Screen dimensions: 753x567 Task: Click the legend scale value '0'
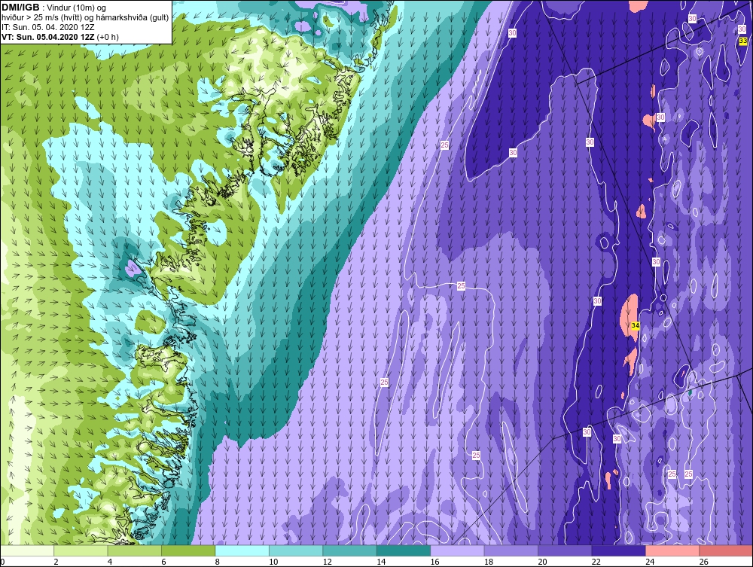2,562
